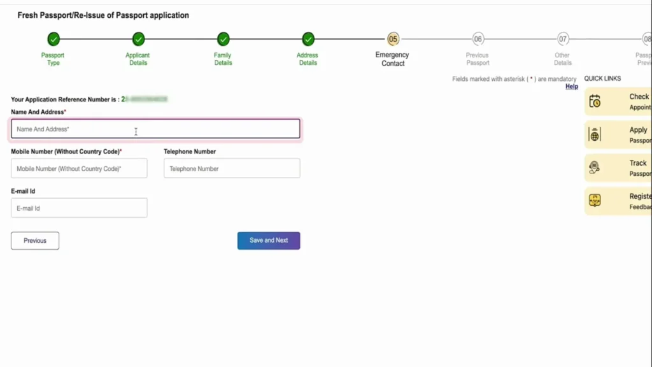Click the Family Details step label
Screen dimensions: 652x367
tap(223, 59)
